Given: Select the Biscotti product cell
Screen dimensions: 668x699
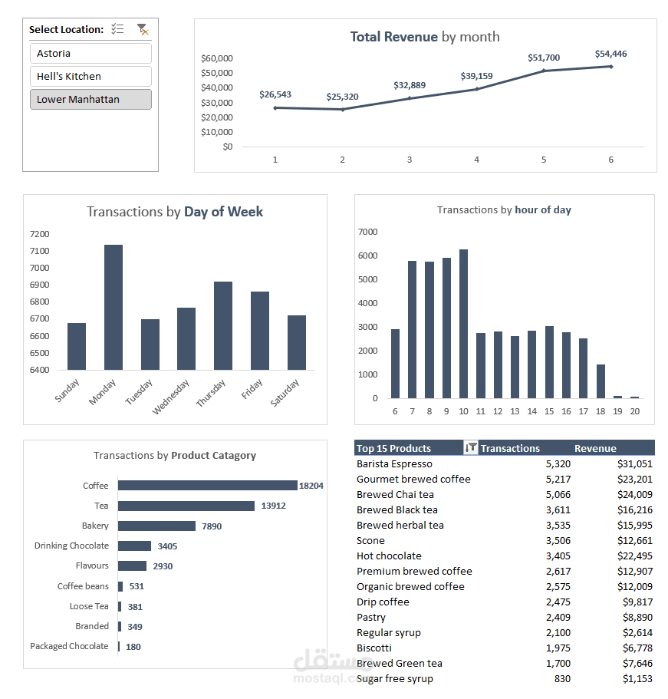Looking at the screenshot, I should 374,648.
